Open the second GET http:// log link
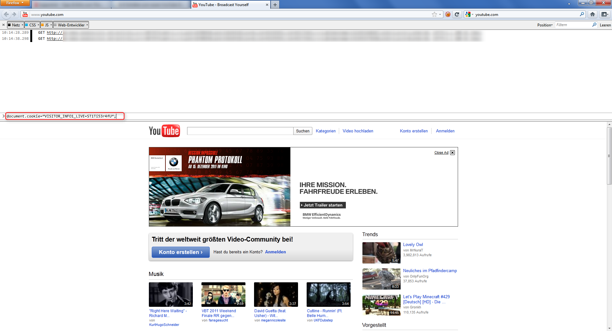The width and height of the screenshot is (612, 331). [55, 39]
